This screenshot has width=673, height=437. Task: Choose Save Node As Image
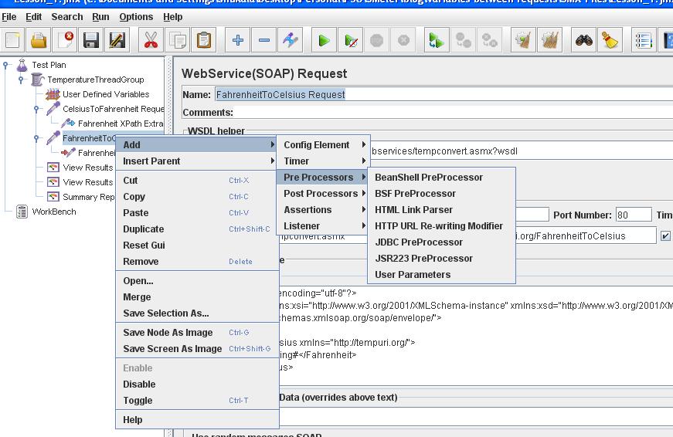198,332
